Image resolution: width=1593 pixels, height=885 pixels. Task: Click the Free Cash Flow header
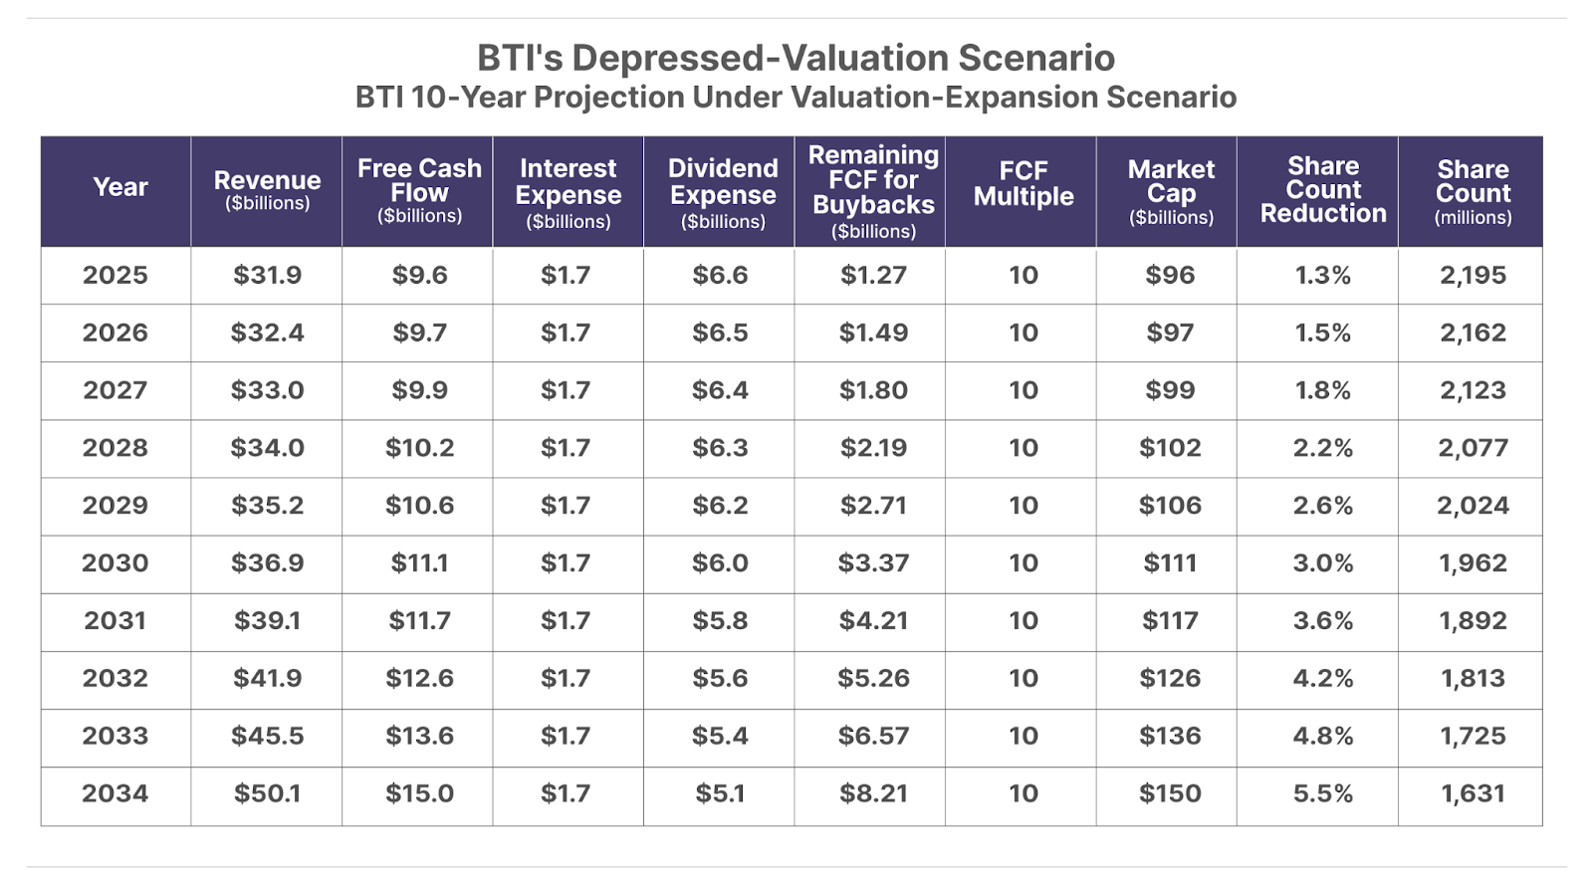[419, 189]
